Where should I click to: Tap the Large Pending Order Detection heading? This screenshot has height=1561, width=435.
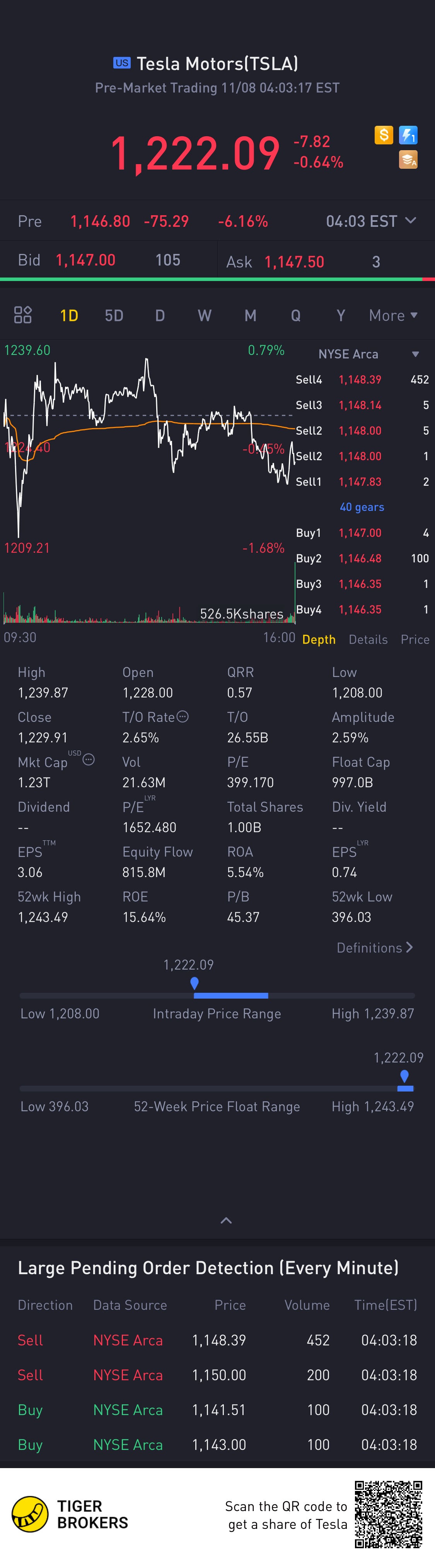pos(208,1268)
